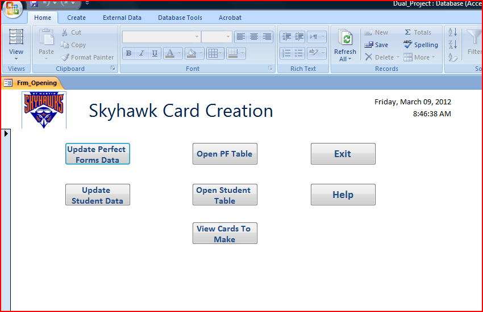This screenshot has height=312, width=483.
Task: Toggle Italic formatting
Action: (142, 53)
